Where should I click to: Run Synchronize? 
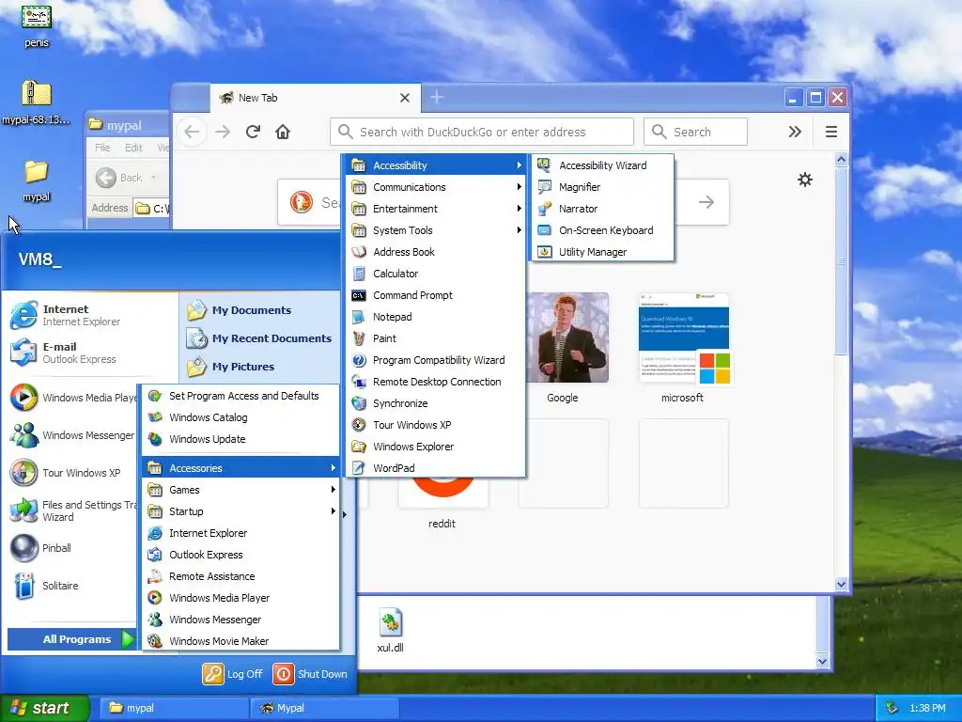(436, 403)
